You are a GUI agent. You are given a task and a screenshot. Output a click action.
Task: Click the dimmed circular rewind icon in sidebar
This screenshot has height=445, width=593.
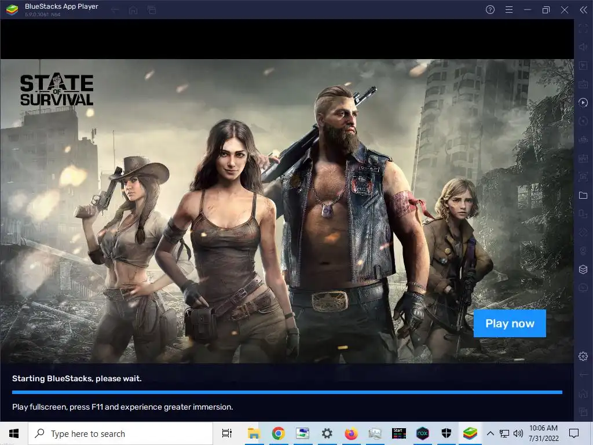(583, 121)
